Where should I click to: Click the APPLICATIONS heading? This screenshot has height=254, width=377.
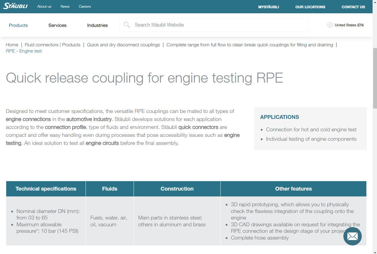click(280, 117)
